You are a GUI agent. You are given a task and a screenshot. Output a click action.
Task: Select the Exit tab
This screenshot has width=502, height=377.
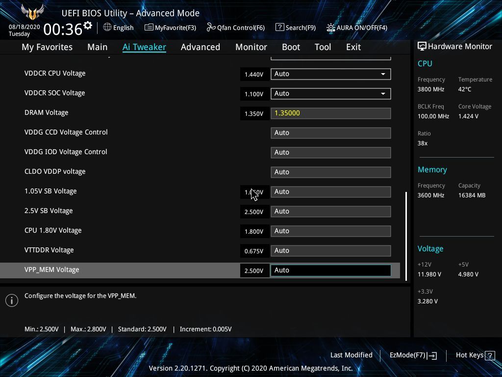353,47
